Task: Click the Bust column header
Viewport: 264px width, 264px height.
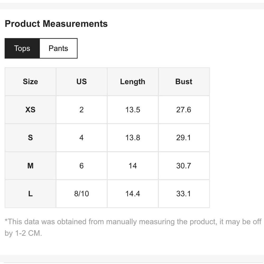Action: 184,82
